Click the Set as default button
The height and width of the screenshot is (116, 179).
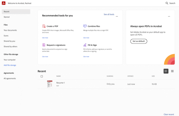(139, 41)
